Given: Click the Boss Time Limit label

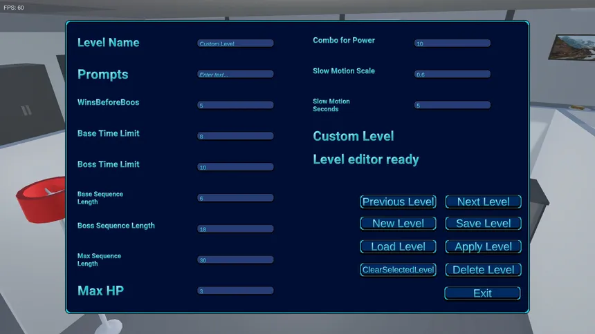Looking at the screenshot, I should coord(108,164).
